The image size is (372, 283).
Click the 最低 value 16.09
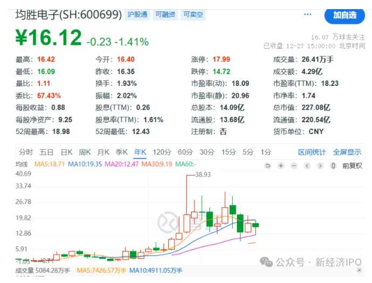pos(46,71)
